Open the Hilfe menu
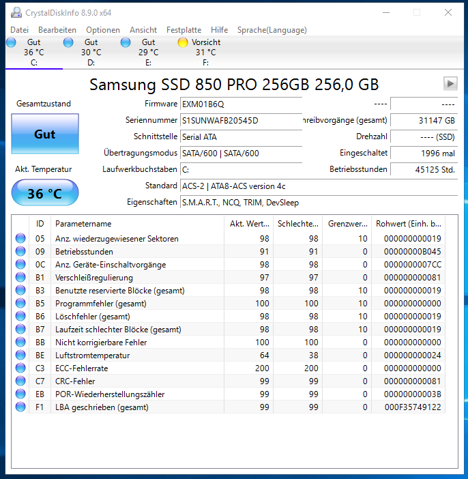The height and width of the screenshot is (479, 468). click(220, 30)
